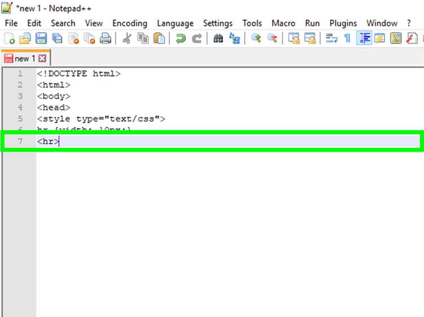Paste from clipboard icon
This screenshot has height=317, width=424.
pos(159,38)
